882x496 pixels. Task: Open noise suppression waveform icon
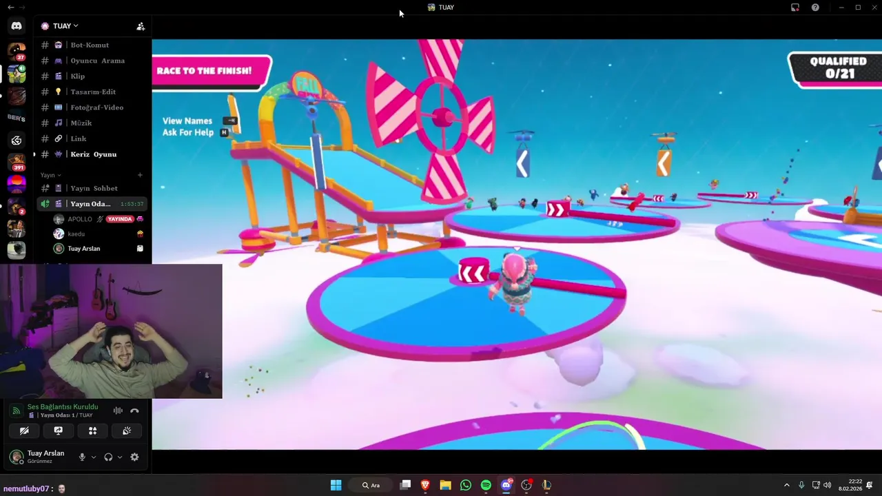pos(118,411)
